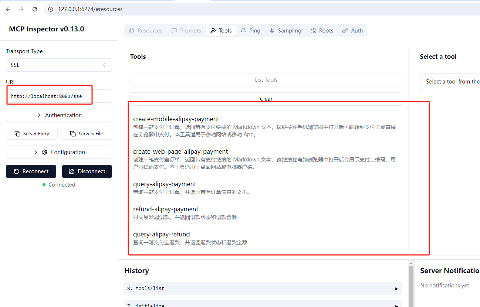Click the copy icon inside Servers File button
The height and width of the screenshot is (307, 480).
coord(73,133)
